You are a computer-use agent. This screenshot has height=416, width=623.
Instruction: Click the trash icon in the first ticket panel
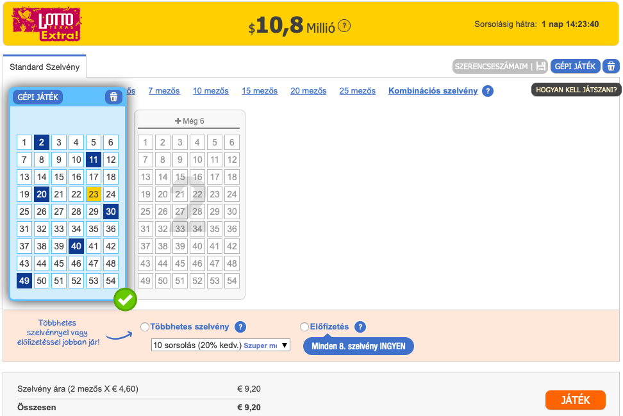click(113, 97)
